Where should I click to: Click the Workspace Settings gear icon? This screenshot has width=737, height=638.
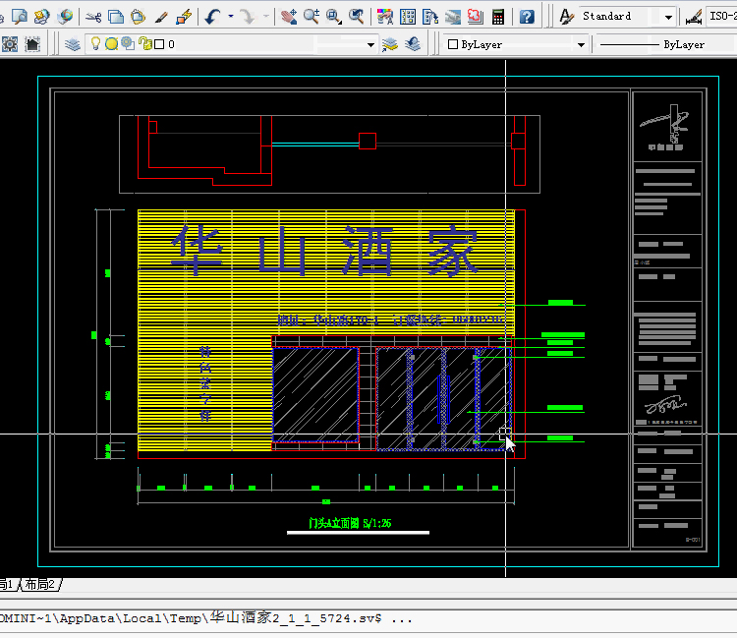click(10, 44)
